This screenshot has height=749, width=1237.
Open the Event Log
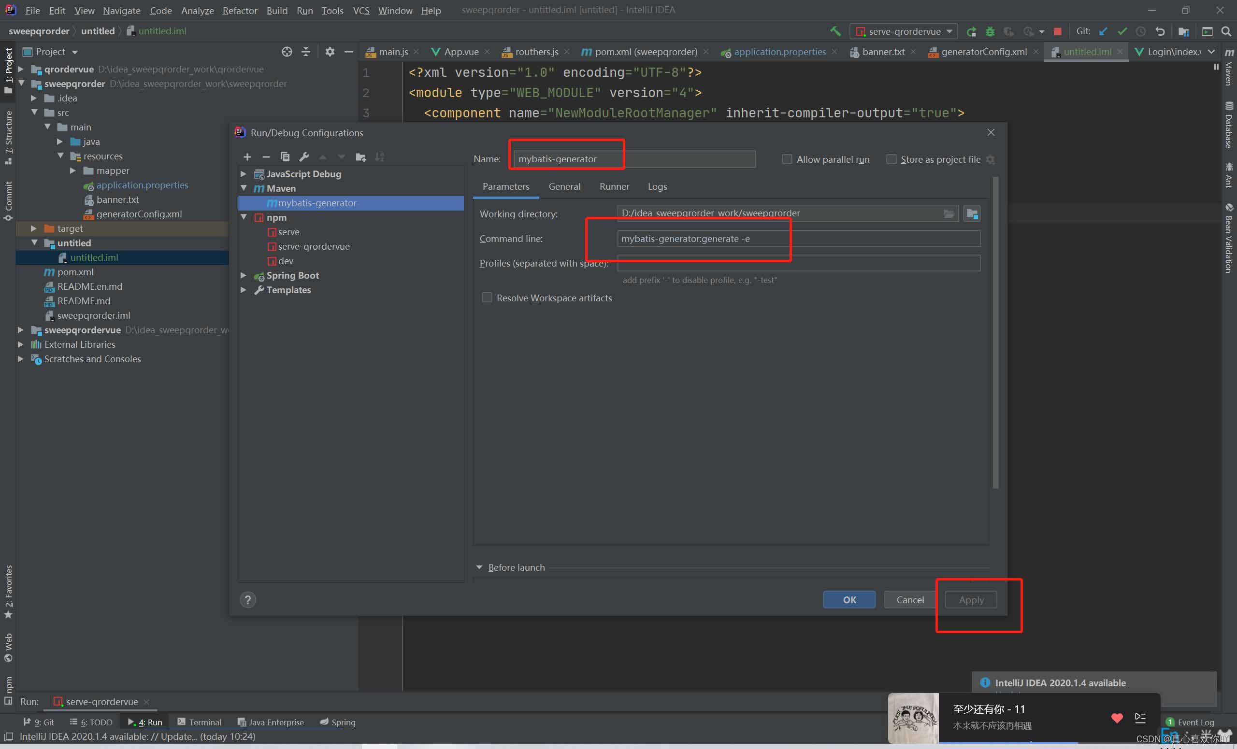tap(1189, 722)
